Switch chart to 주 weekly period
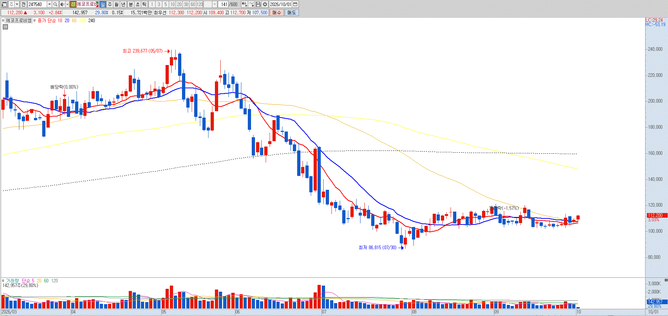The image size is (668, 316). 110,4
